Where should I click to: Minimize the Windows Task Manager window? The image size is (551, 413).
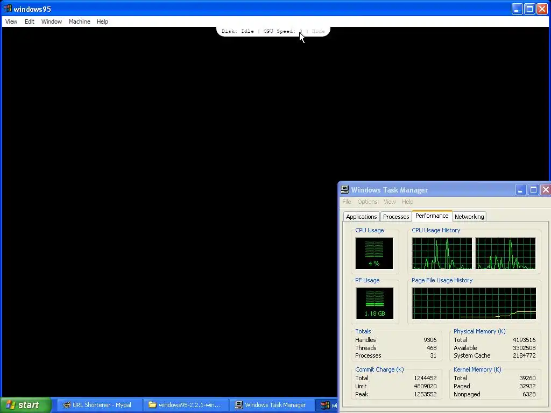point(520,190)
